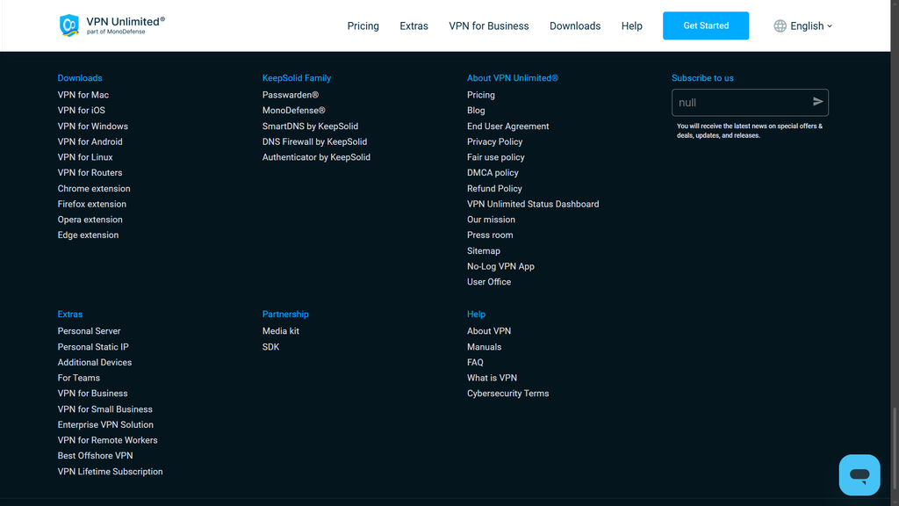
Task: Open VPN for Mac link
Action: click(x=83, y=95)
